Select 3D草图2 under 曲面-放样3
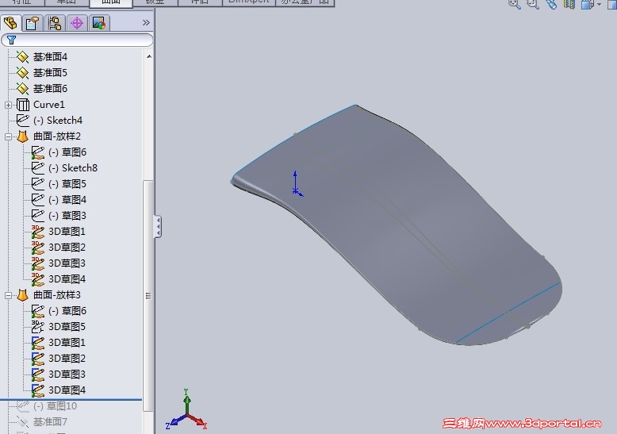Viewport: 617px width, 434px height. pos(67,359)
